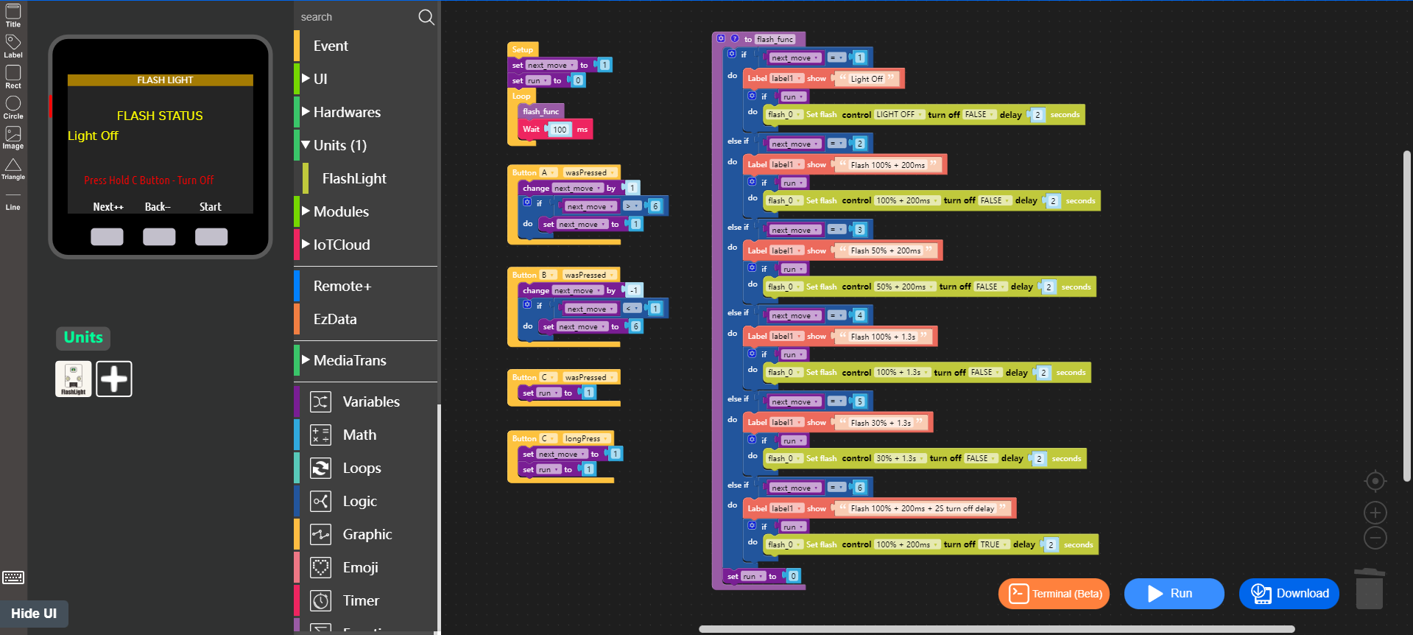The width and height of the screenshot is (1413, 635).
Task: Choose the Circle shape tool
Action: click(13, 107)
